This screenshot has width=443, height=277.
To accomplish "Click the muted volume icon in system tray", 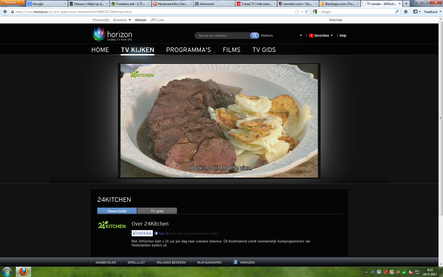I will [411, 272].
